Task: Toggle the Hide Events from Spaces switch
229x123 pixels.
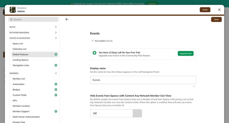Action: tap(116, 113)
